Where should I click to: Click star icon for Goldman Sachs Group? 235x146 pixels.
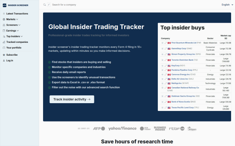[x=162, y=96]
